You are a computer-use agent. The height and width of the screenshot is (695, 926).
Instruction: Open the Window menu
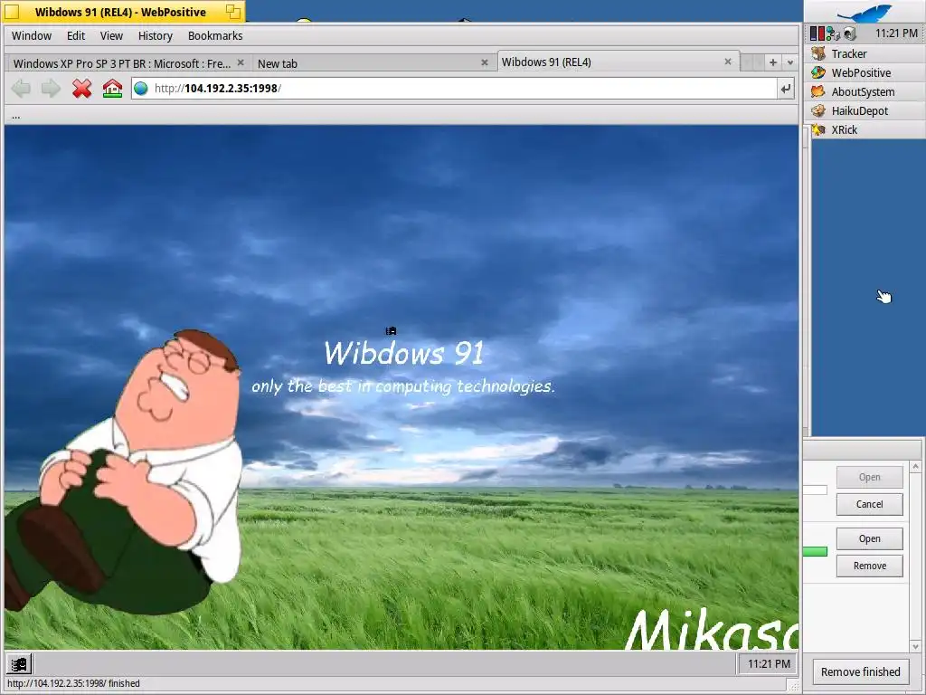pyautogui.click(x=32, y=35)
